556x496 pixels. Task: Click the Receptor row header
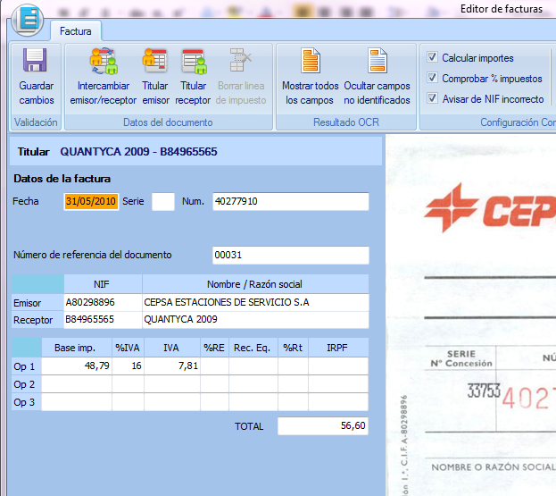click(37, 320)
